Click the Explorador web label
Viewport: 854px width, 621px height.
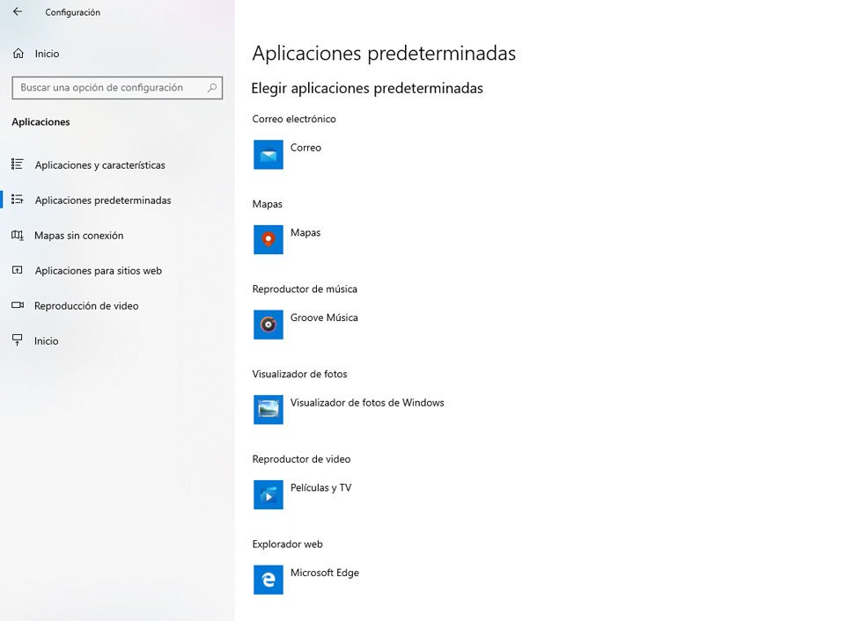tap(288, 544)
